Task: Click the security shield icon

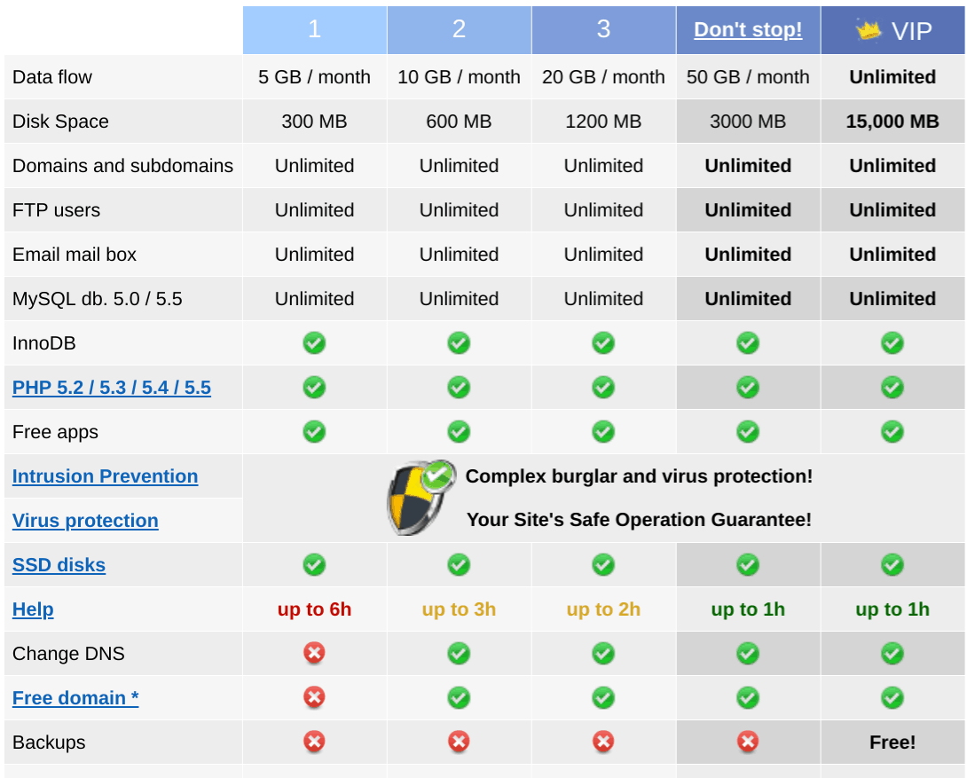Action: click(421, 498)
